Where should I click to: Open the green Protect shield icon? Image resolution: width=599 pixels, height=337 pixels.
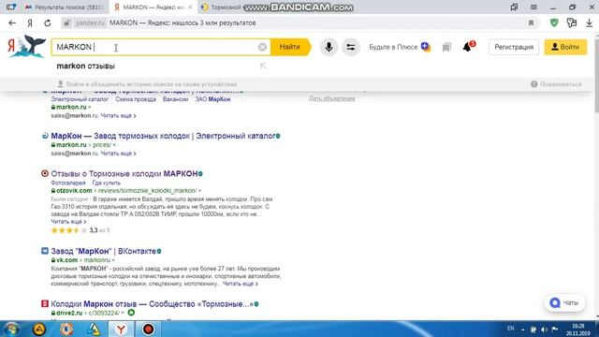coord(554,22)
